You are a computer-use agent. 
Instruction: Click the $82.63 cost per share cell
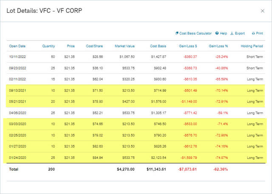[x=97, y=146]
